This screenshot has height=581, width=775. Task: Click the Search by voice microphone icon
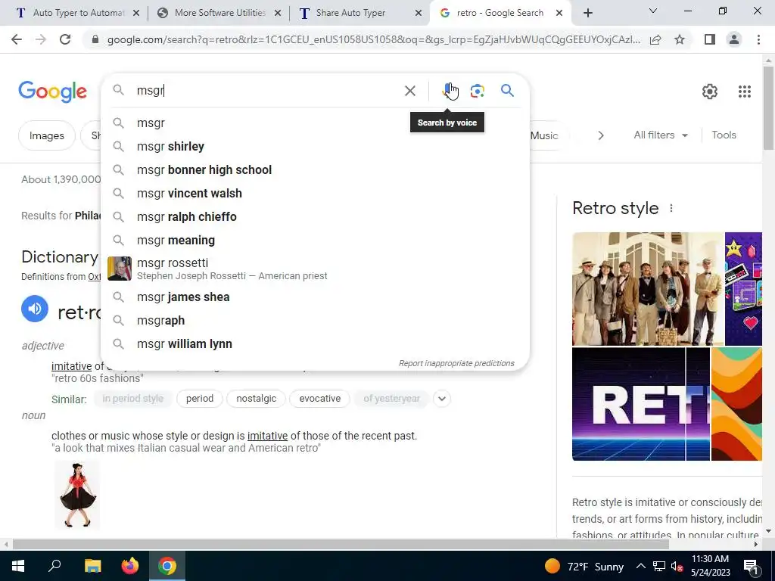click(450, 91)
